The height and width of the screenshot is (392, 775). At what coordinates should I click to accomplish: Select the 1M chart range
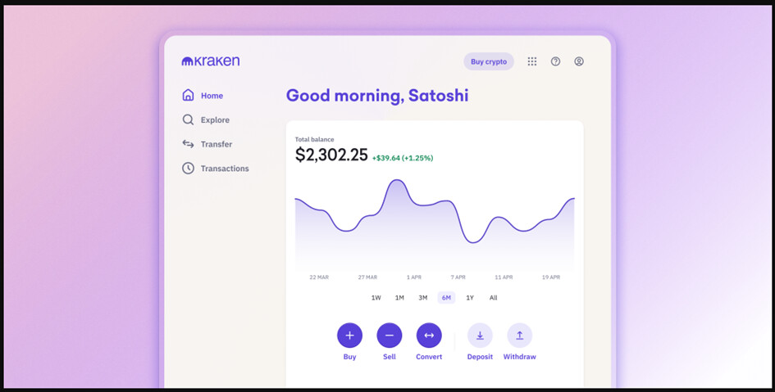(399, 298)
